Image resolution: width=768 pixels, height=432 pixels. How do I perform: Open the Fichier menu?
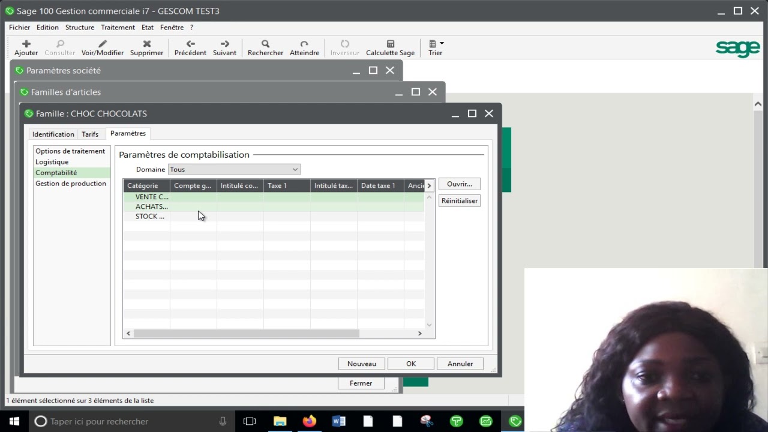tap(19, 28)
